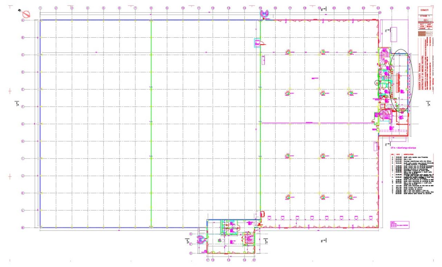Click grid row bubble A at top-left
The width and height of the screenshot is (442, 267).
[x=23, y=20]
